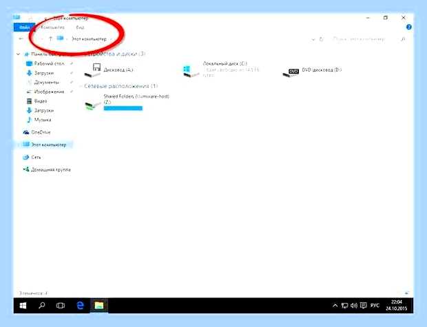
Task: Click the Элементов: 4 status bar text
Action: pyautogui.click(x=33, y=293)
